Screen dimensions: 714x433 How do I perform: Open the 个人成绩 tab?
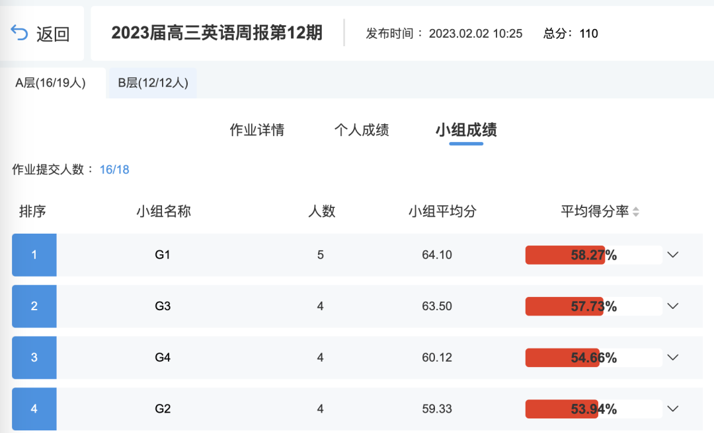click(362, 130)
